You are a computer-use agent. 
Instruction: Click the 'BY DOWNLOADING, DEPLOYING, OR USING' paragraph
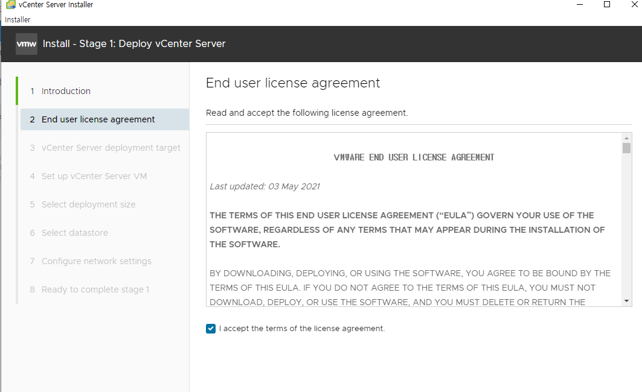click(x=410, y=288)
